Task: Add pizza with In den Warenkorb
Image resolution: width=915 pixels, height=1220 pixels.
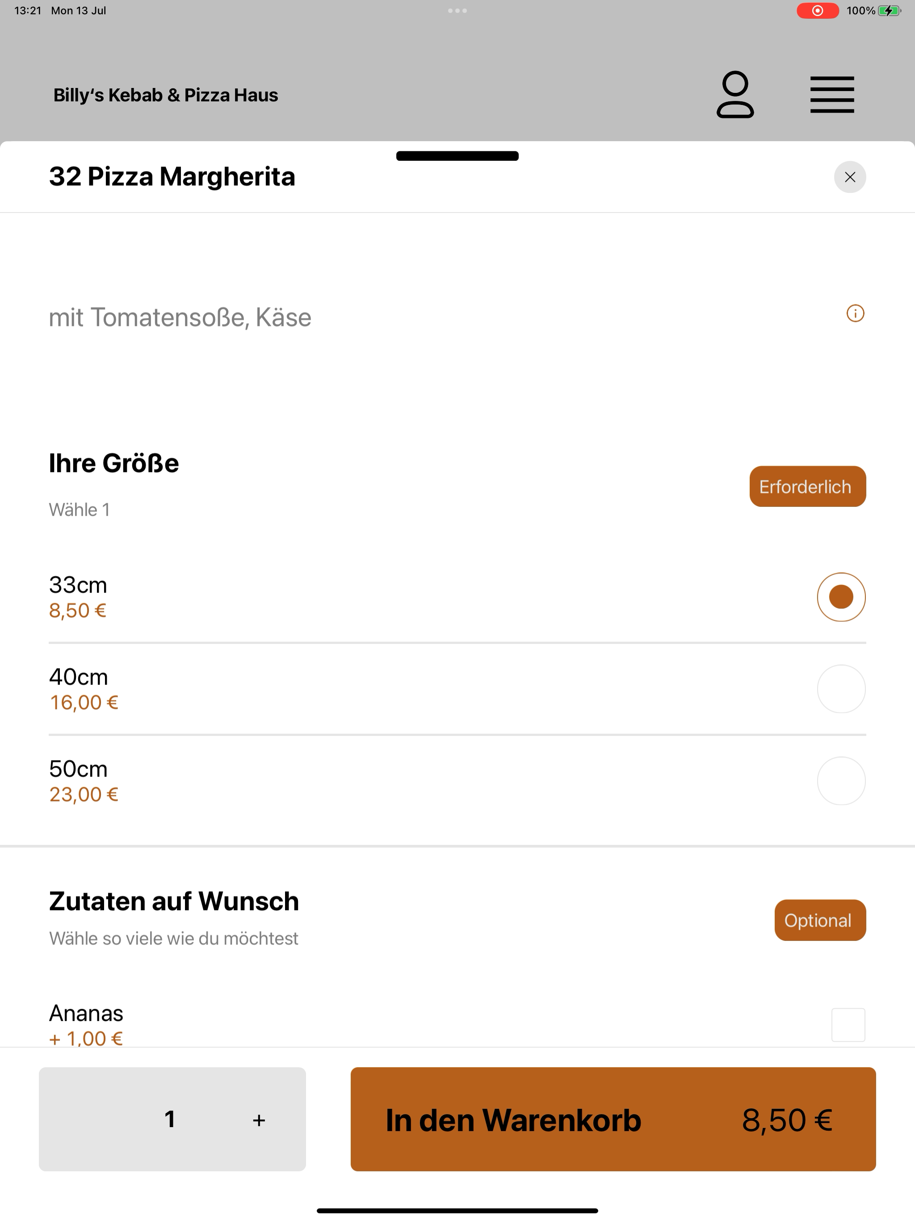Action: click(613, 1119)
